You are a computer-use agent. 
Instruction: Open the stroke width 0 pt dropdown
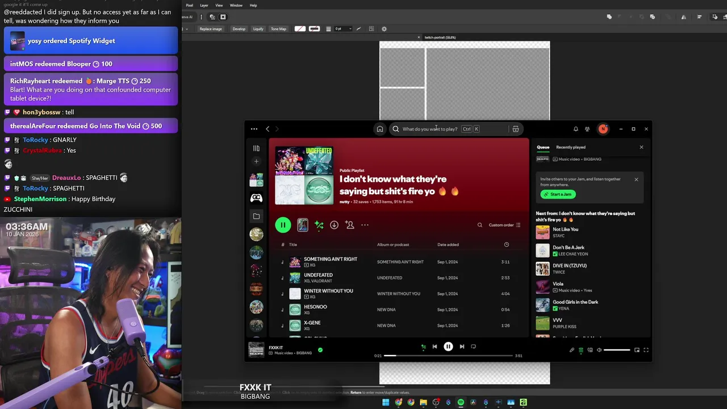pyautogui.click(x=344, y=29)
